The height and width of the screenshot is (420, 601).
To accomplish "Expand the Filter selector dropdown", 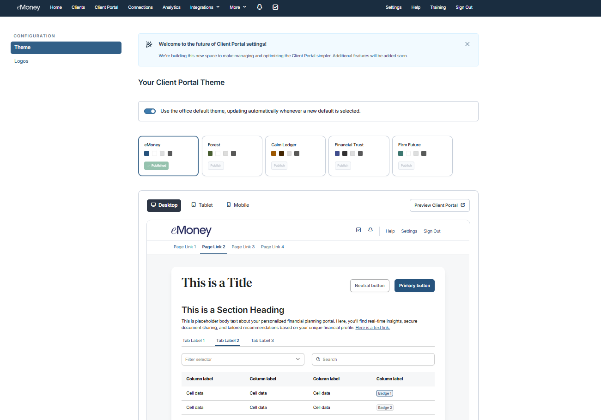I will (x=243, y=360).
